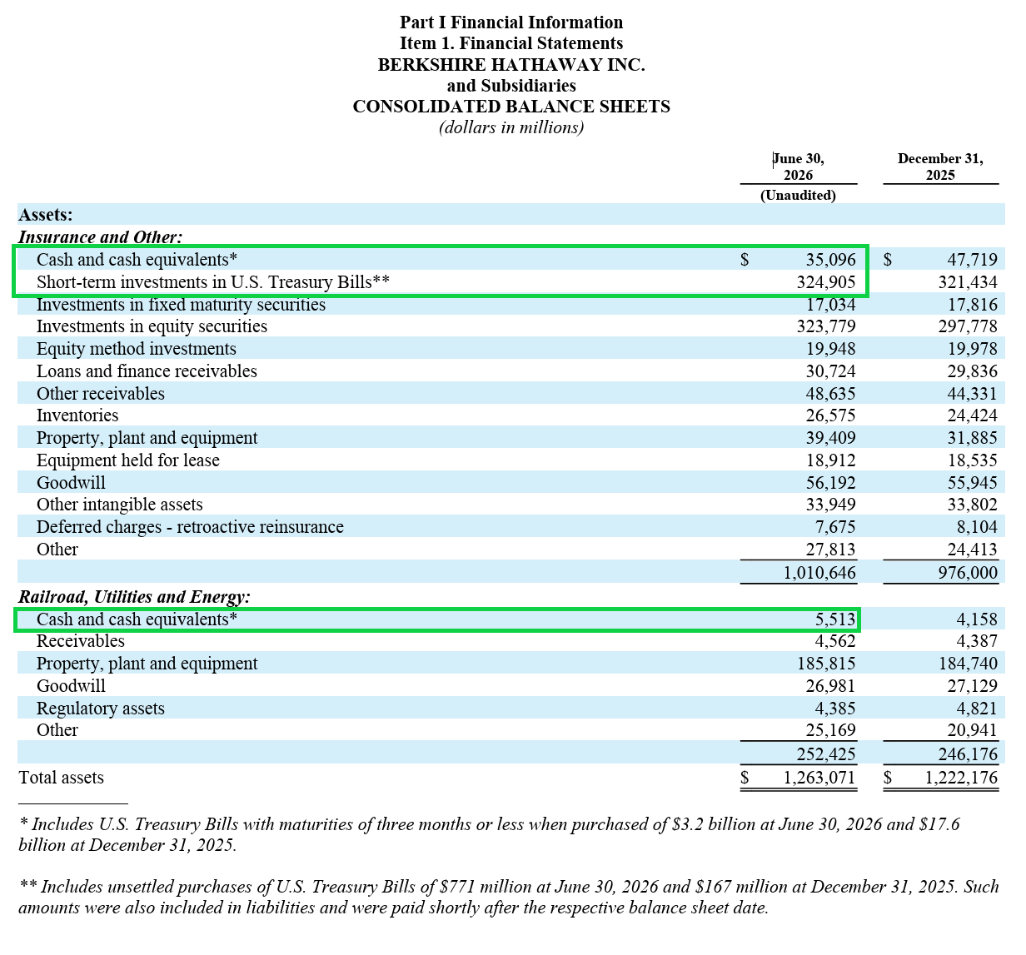
Task: Click the value 8,104
Action: coord(977,527)
